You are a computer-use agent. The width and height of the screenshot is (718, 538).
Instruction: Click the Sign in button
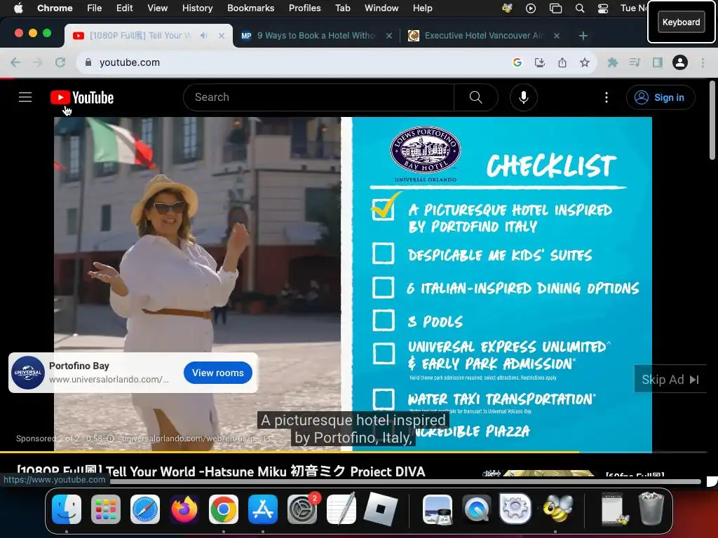pyautogui.click(x=661, y=97)
